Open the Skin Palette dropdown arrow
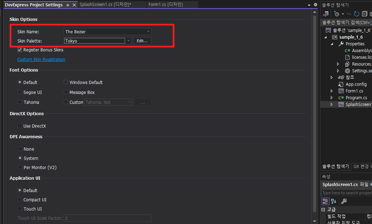This screenshot has width=372, height=224. click(x=128, y=41)
